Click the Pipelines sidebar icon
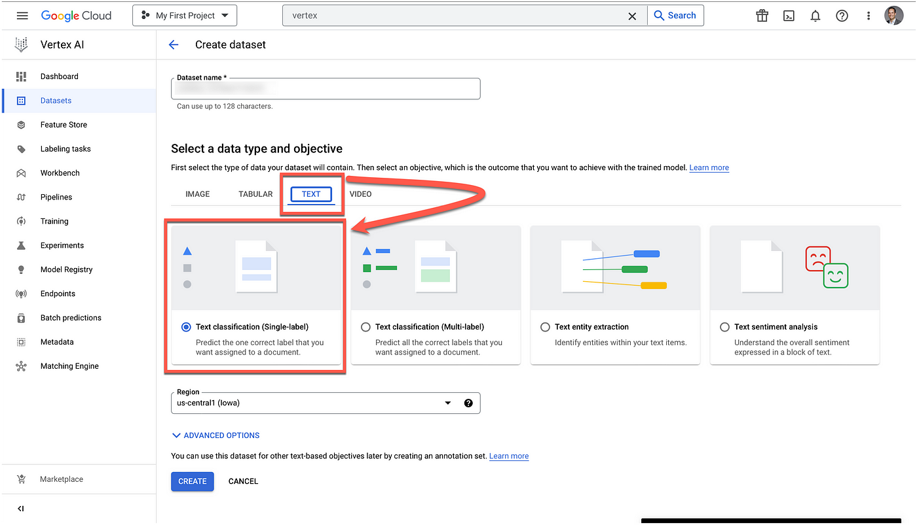The height and width of the screenshot is (525, 917). tap(21, 197)
